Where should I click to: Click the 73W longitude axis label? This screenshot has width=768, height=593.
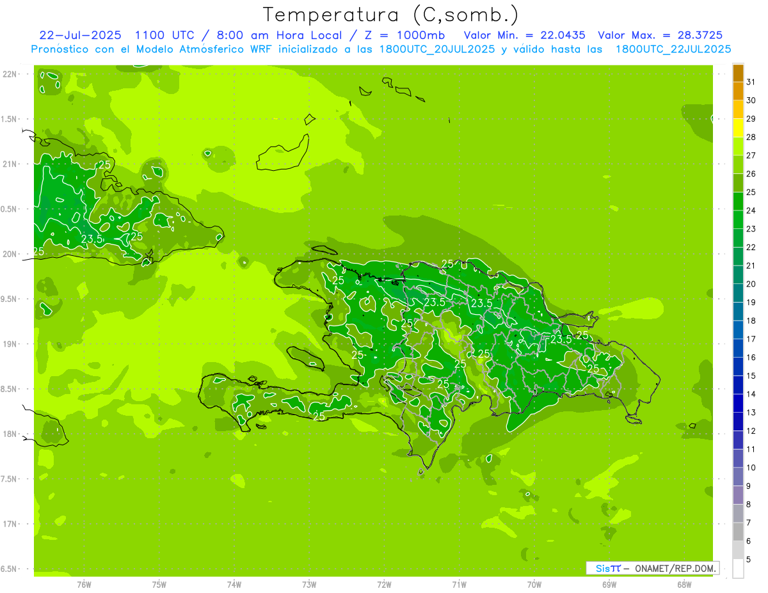[309, 584]
